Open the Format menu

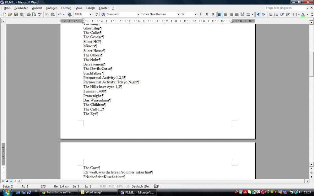(x=66, y=8)
